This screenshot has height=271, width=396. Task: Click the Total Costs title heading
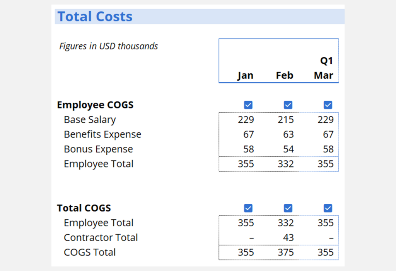point(95,17)
